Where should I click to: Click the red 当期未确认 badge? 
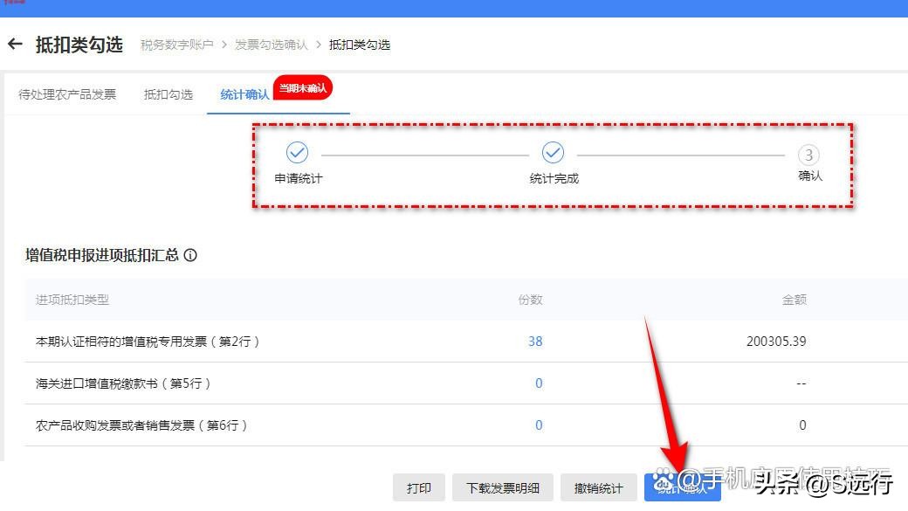click(x=302, y=87)
